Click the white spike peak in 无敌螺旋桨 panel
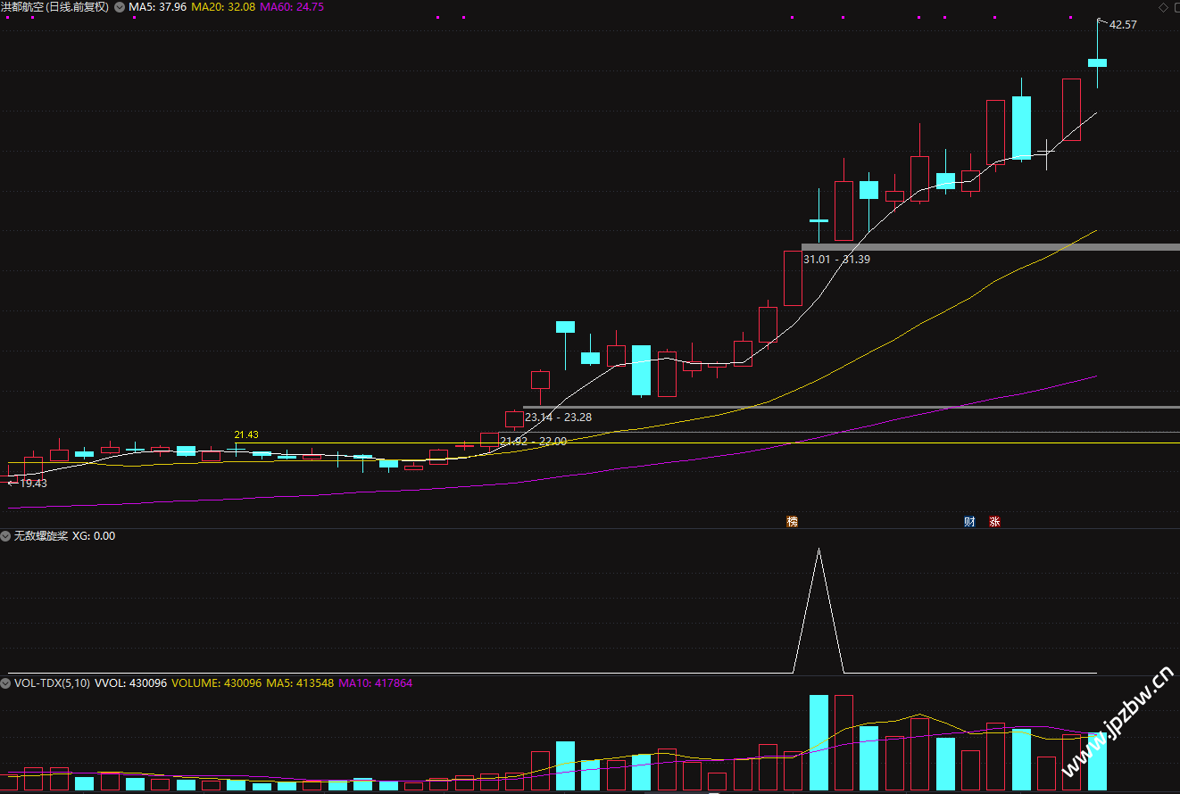 [819, 549]
